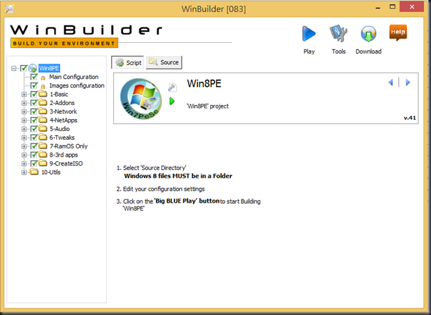Select the Win8PE tree item label
431x315 pixels.
click(50, 68)
